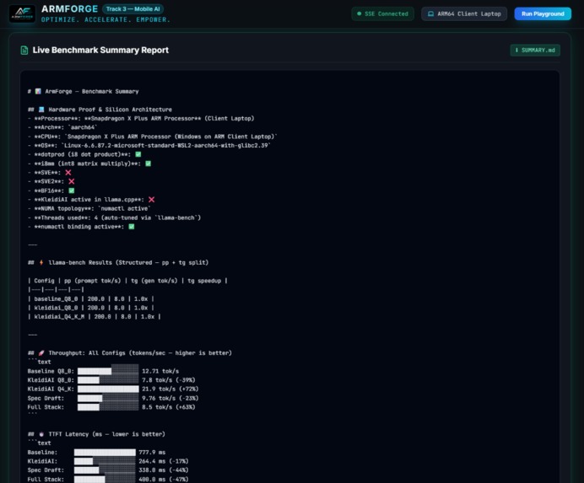Image resolution: width=584 pixels, height=483 pixels.
Task: Click the green check beside dotprod line
Action: point(138,154)
